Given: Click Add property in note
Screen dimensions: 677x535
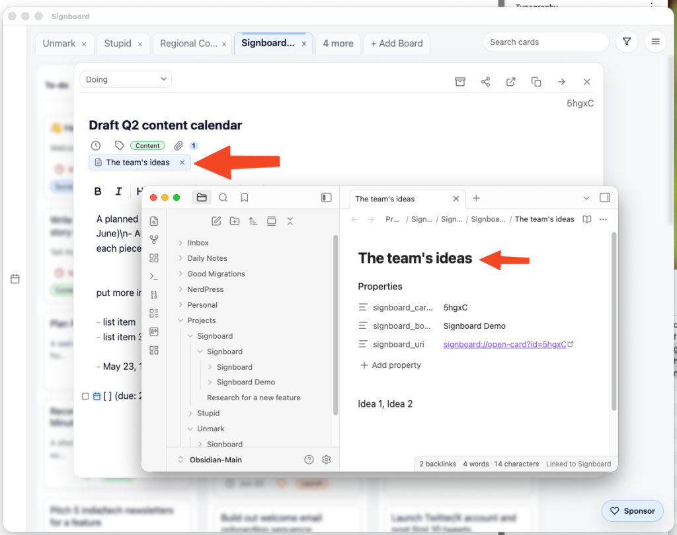Looking at the screenshot, I should 390,365.
